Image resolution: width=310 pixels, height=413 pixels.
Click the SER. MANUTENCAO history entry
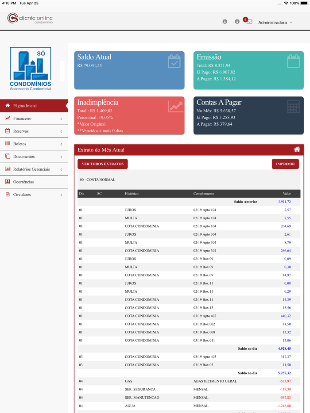[142, 398]
